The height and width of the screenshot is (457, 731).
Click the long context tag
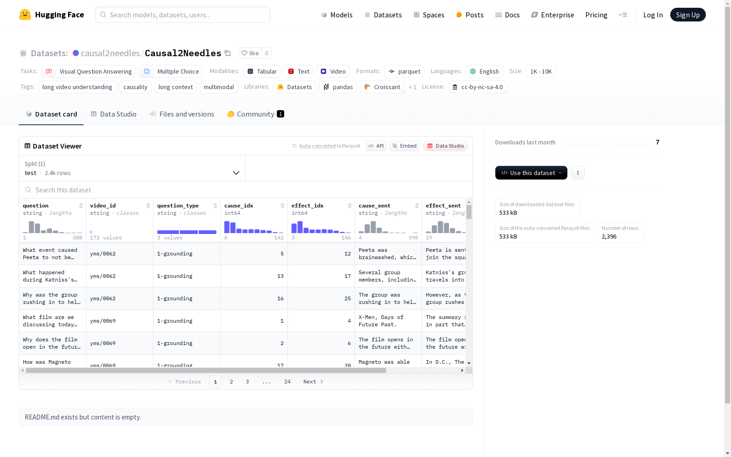pyautogui.click(x=175, y=87)
